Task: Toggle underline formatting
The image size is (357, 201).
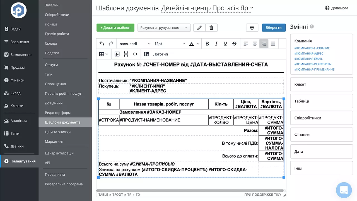Action: (225, 44)
